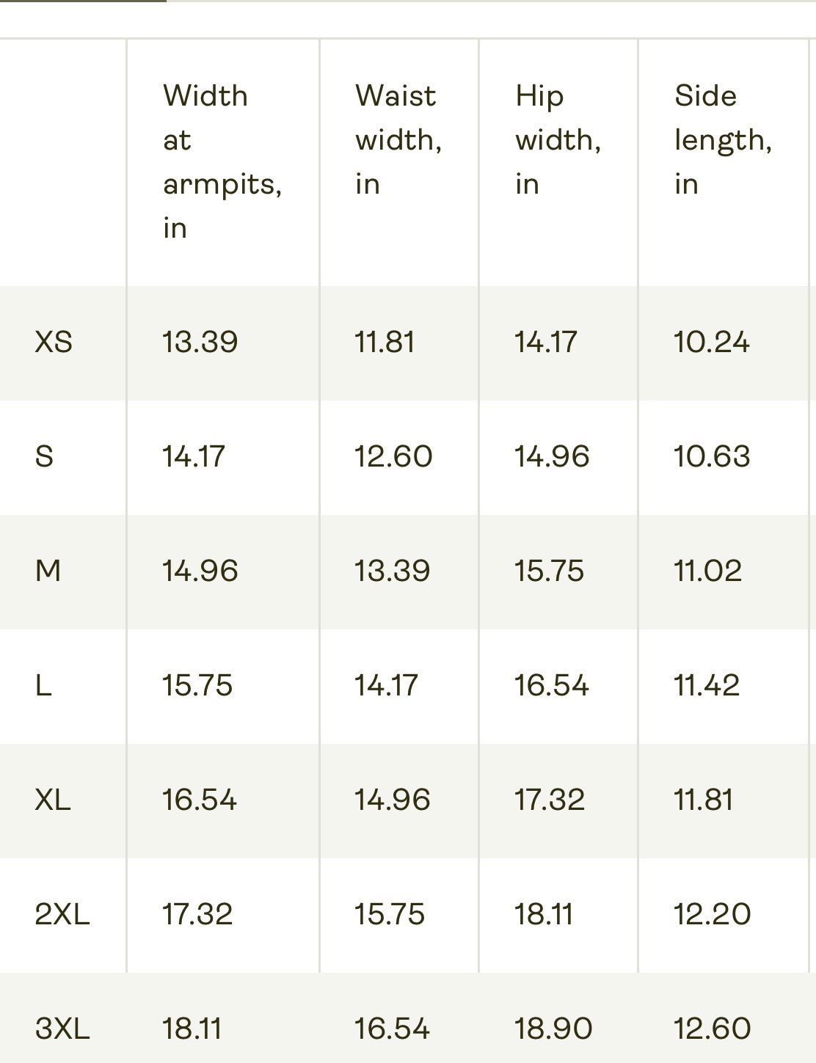
Task: Click the M size row label
Action: pos(48,571)
